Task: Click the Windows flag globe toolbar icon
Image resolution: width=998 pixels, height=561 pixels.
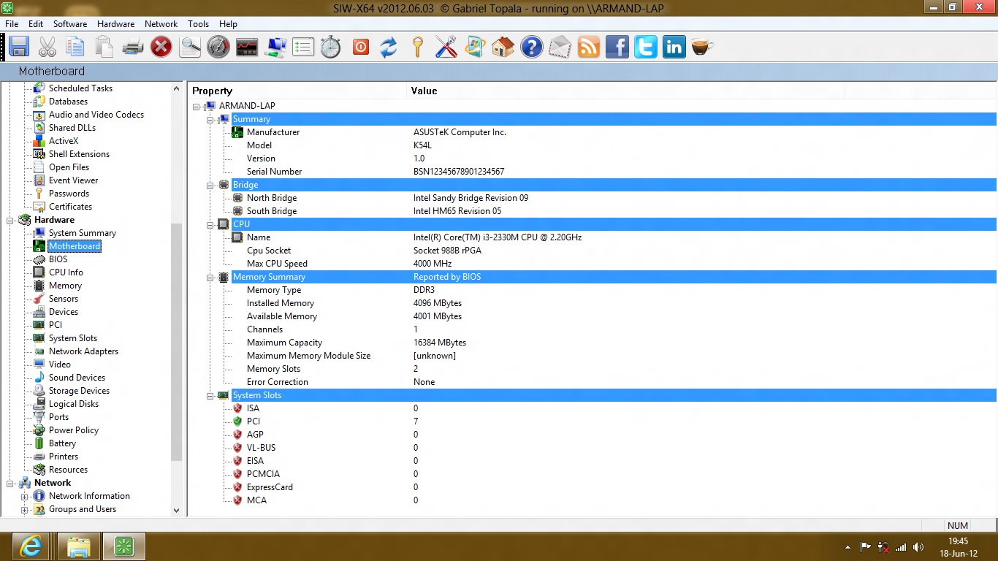Action: [x=475, y=47]
